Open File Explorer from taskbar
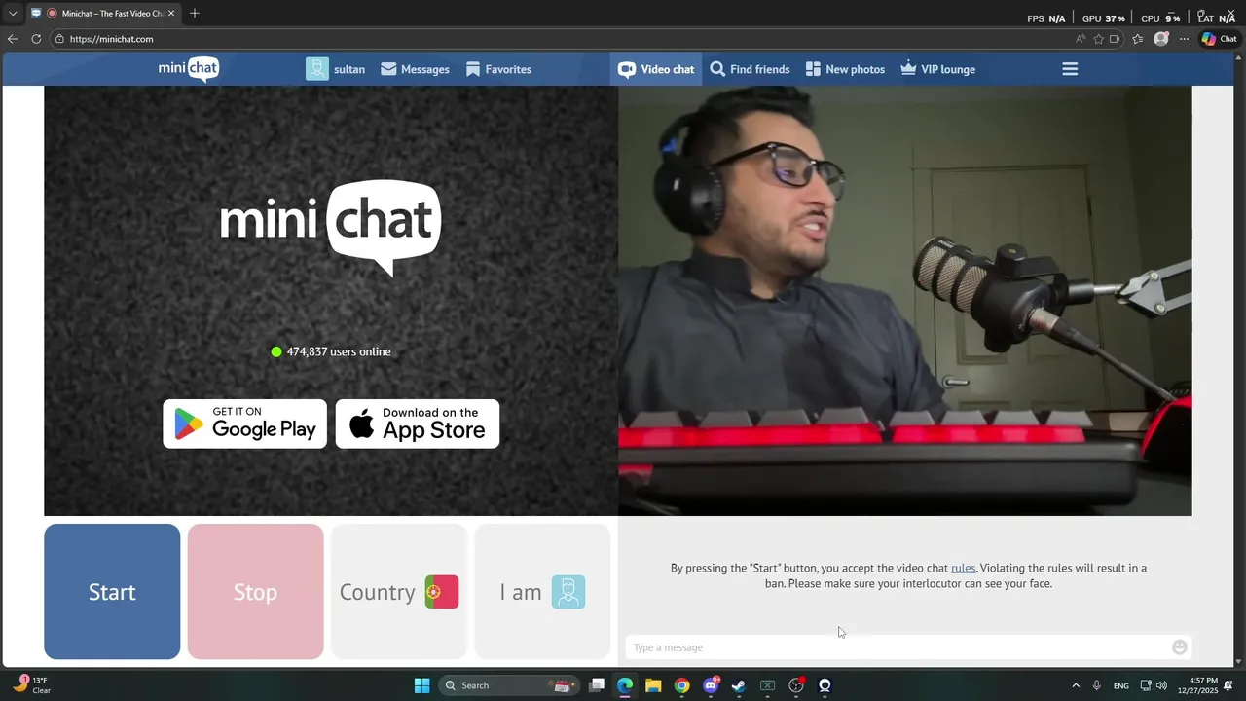 pos(653,685)
